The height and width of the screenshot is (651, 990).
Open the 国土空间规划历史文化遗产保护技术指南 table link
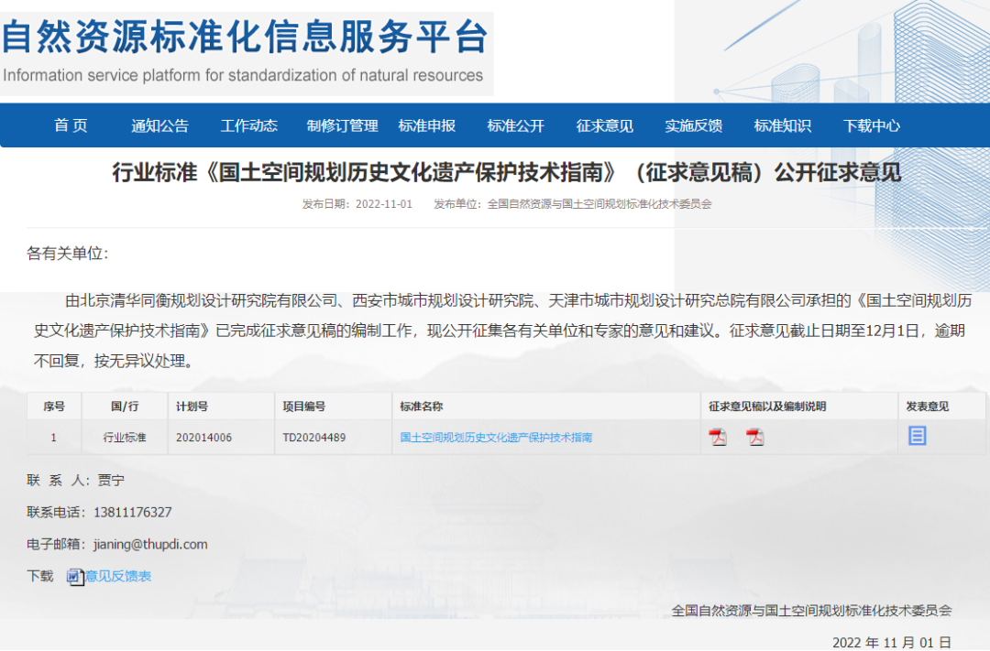pyautogui.click(x=496, y=438)
